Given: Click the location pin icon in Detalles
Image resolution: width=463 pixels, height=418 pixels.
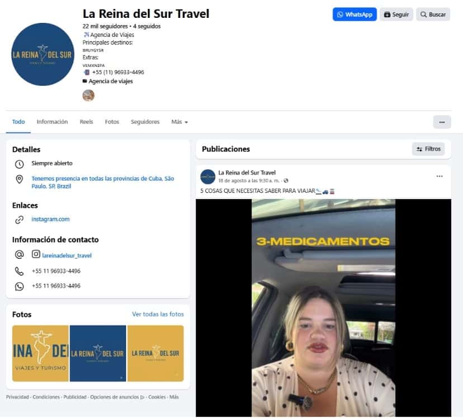Looking at the screenshot, I should pos(20,179).
